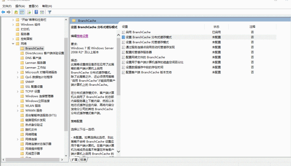Switch to the 标准 tab
291x166 pixels.
[x=83, y=160]
